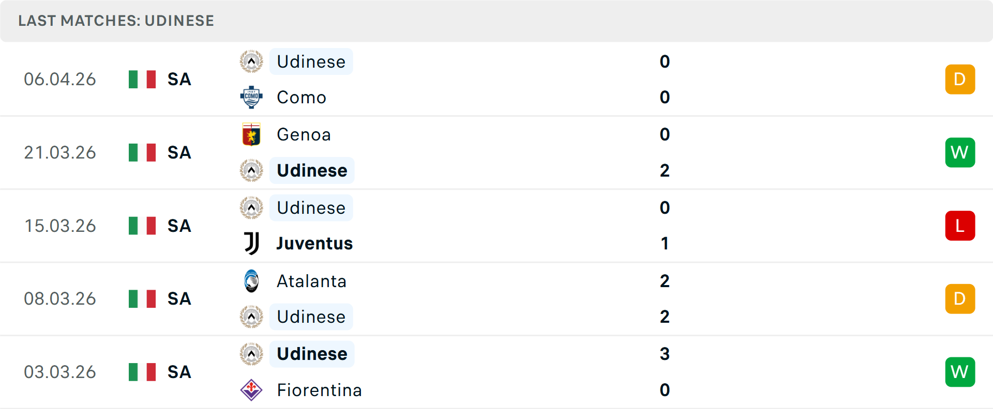Click the Como club crest icon
Screen dimensions: 993x409
coord(251,97)
